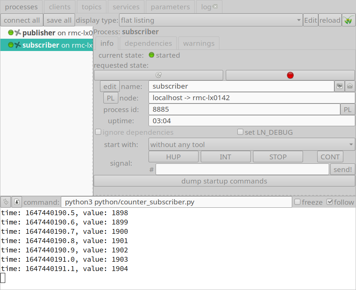Click the tools icon of subscriber row
Viewport: 356px width, 290px height.
(18, 45)
